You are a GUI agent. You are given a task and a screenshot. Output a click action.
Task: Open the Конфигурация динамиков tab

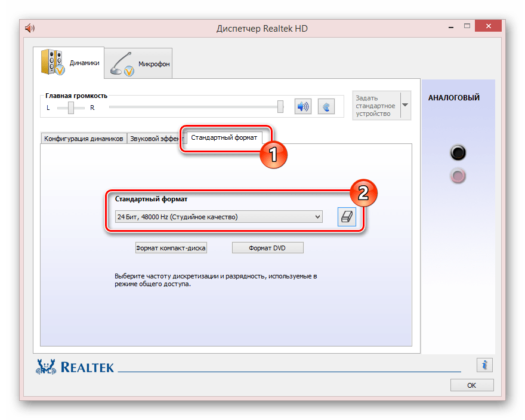pos(84,139)
